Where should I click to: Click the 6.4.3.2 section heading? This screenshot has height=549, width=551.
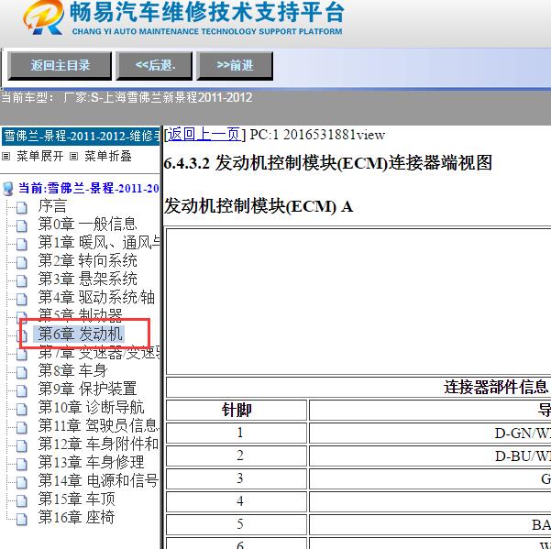click(328, 163)
